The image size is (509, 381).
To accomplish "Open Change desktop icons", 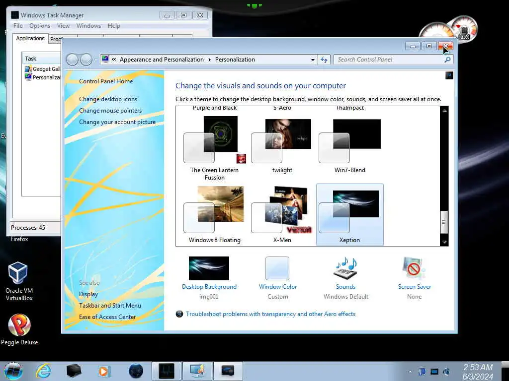I will click(x=108, y=99).
